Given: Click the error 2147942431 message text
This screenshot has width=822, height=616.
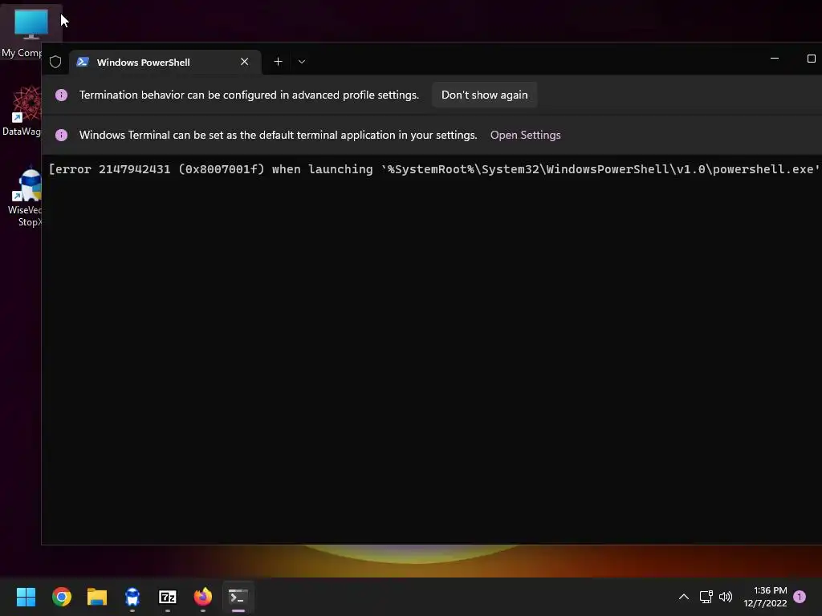Looking at the screenshot, I should 434,169.
